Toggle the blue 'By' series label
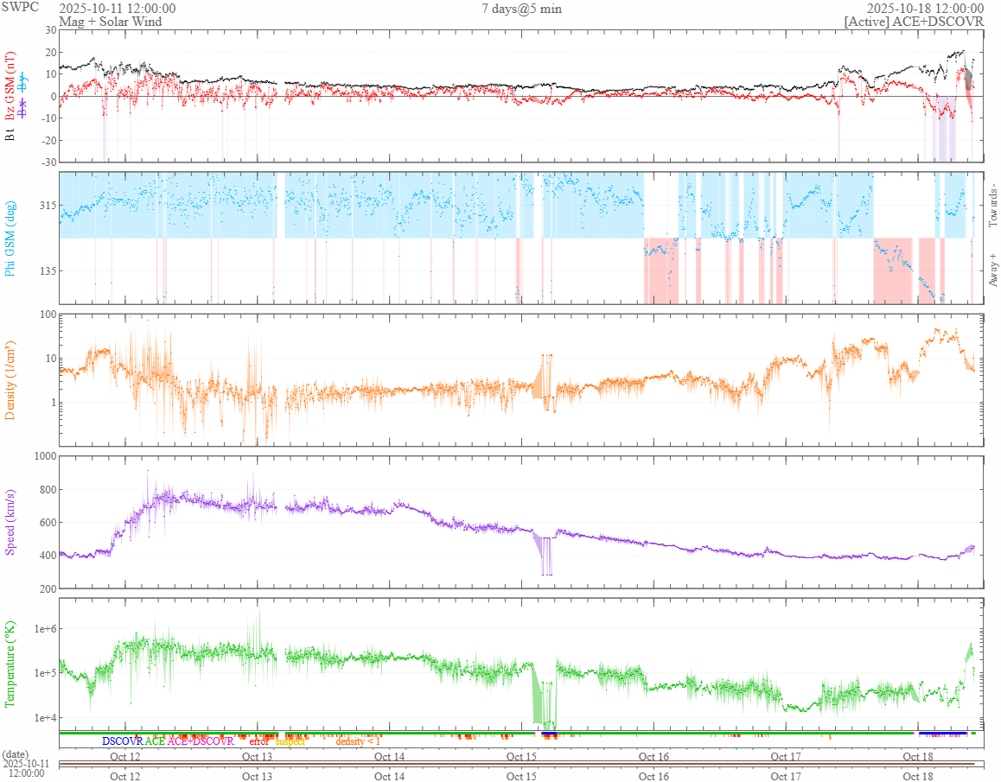The image size is (1001, 782). coord(23,82)
